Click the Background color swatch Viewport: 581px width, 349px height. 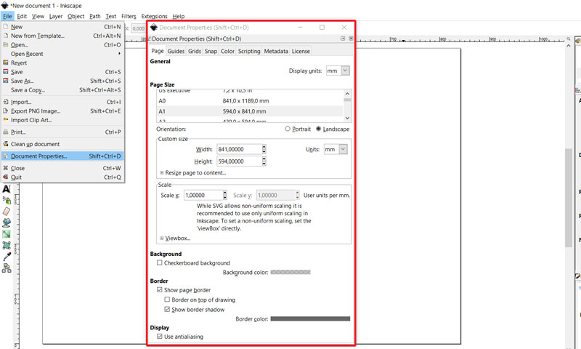290,272
